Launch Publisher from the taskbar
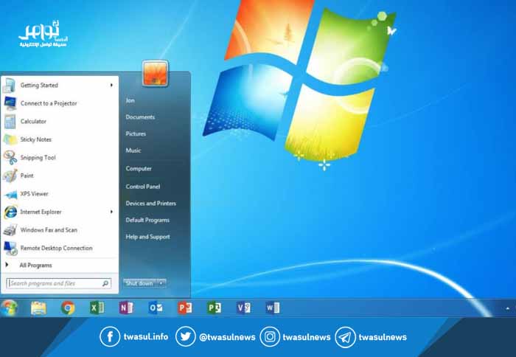This screenshot has width=516, height=357. 215,308
